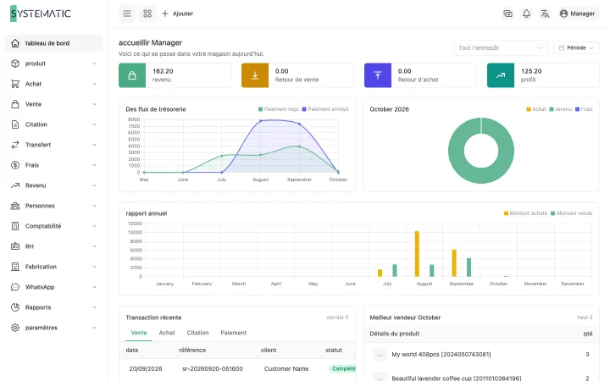Expand the Personnes menu chevron
This screenshot has height=381, width=610.
[94, 206]
